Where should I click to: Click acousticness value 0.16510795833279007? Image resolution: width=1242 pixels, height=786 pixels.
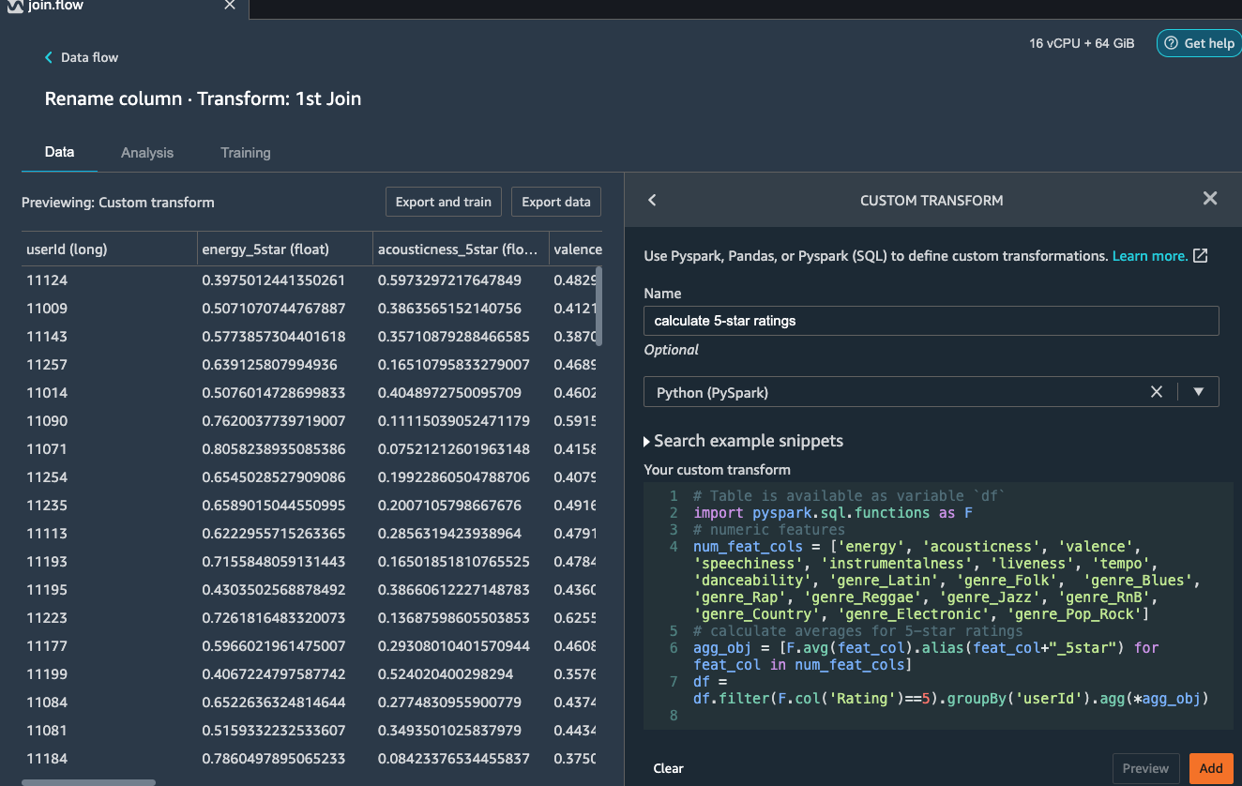click(x=454, y=365)
